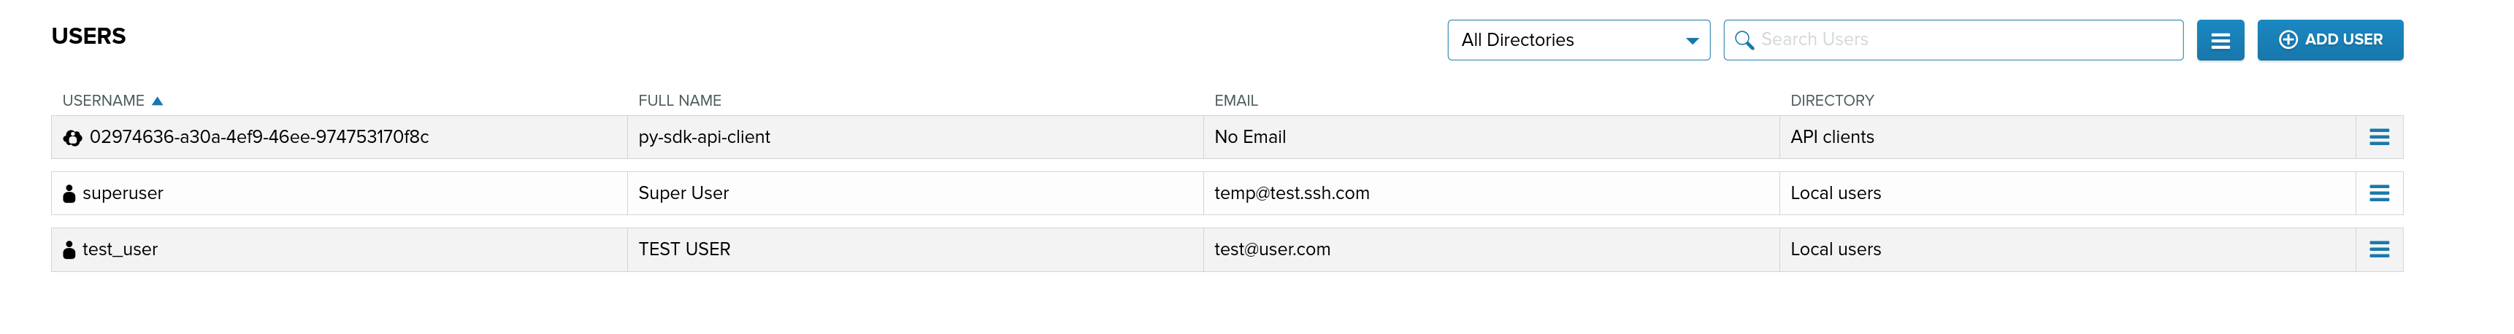Click the user icon beside test_user
This screenshot has height=334, width=2514.
tap(69, 250)
